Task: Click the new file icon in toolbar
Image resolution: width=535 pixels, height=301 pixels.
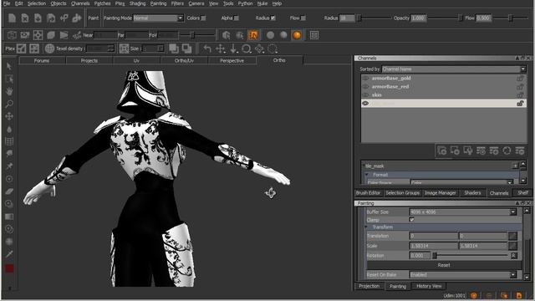Action: [x=12, y=18]
